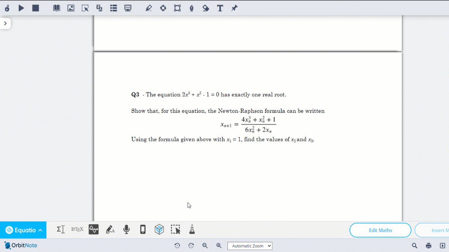
Task: Open the translator tool icon
Action: [x=99, y=8]
